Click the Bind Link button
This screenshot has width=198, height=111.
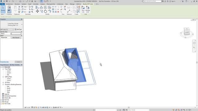[x=83, y=9]
